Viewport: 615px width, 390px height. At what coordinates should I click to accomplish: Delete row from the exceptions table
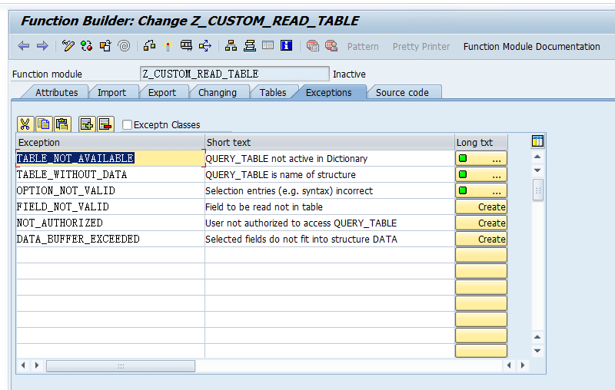pos(105,124)
